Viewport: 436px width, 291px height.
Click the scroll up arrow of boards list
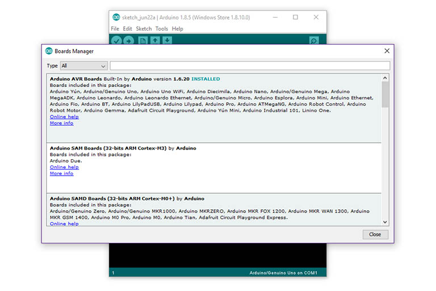coord(385,78)
